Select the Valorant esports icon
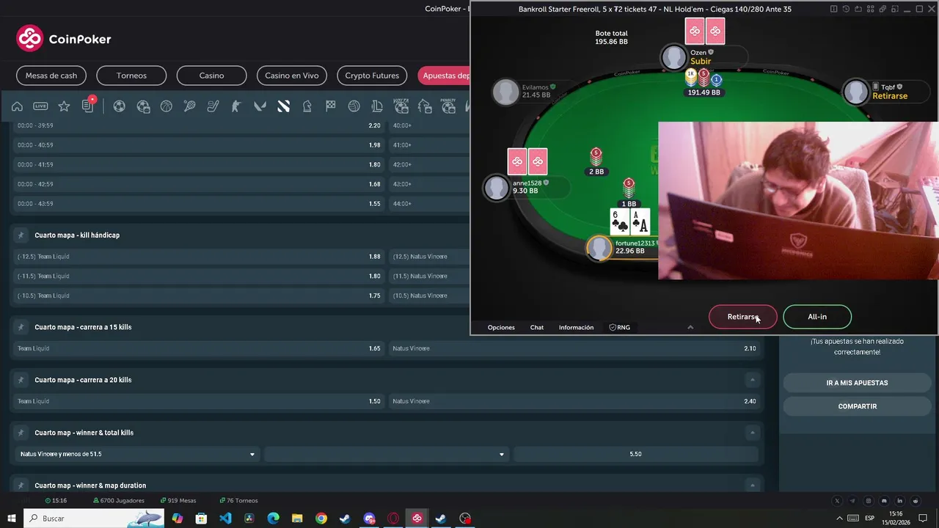The width and height of the screenshot is (939, 528). click(x=260, y=106)
